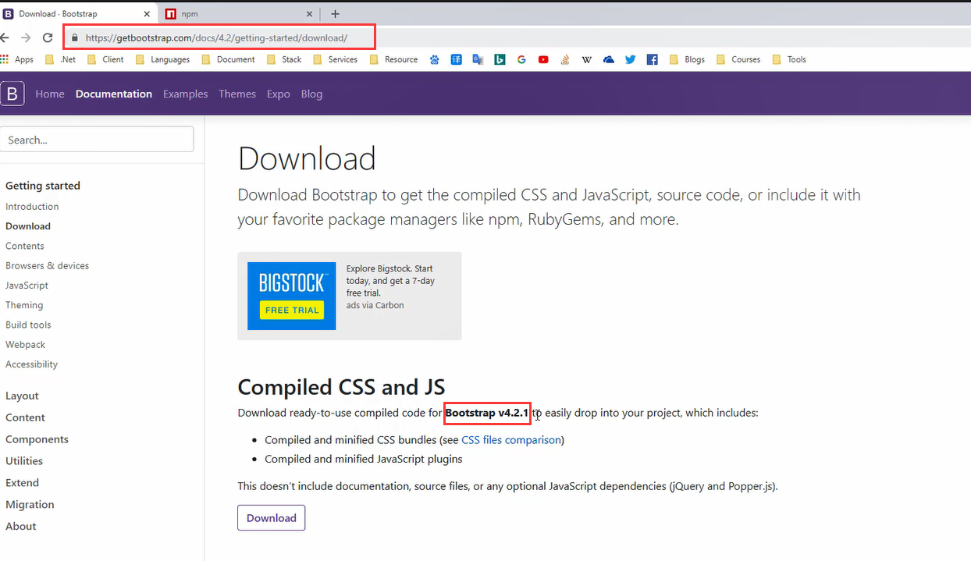Reload the page with the refresh icon
The width and height of the screenshot is (971, 561).
coord(48,37)
